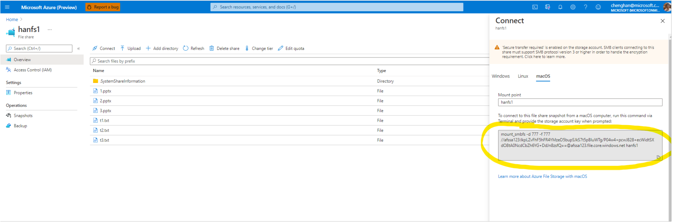
Task: Click the file icon beside 2.pptx
Action: (96, 100)
